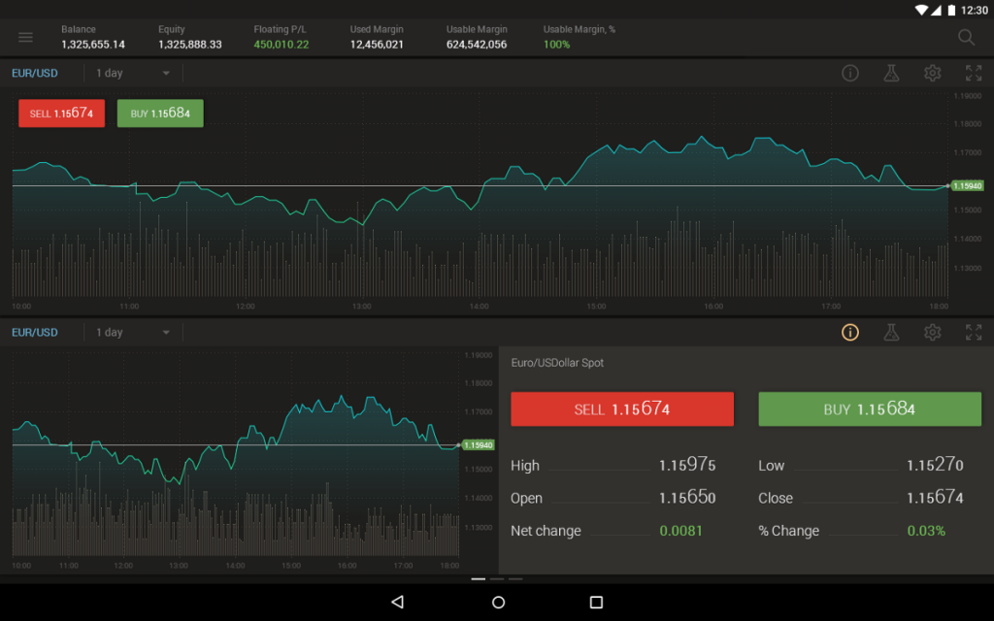The image size is (994, 621).
Task: Open the instrument info for the top EUR/USD chart
Action: pyautogui.click(x=850, y=73)
